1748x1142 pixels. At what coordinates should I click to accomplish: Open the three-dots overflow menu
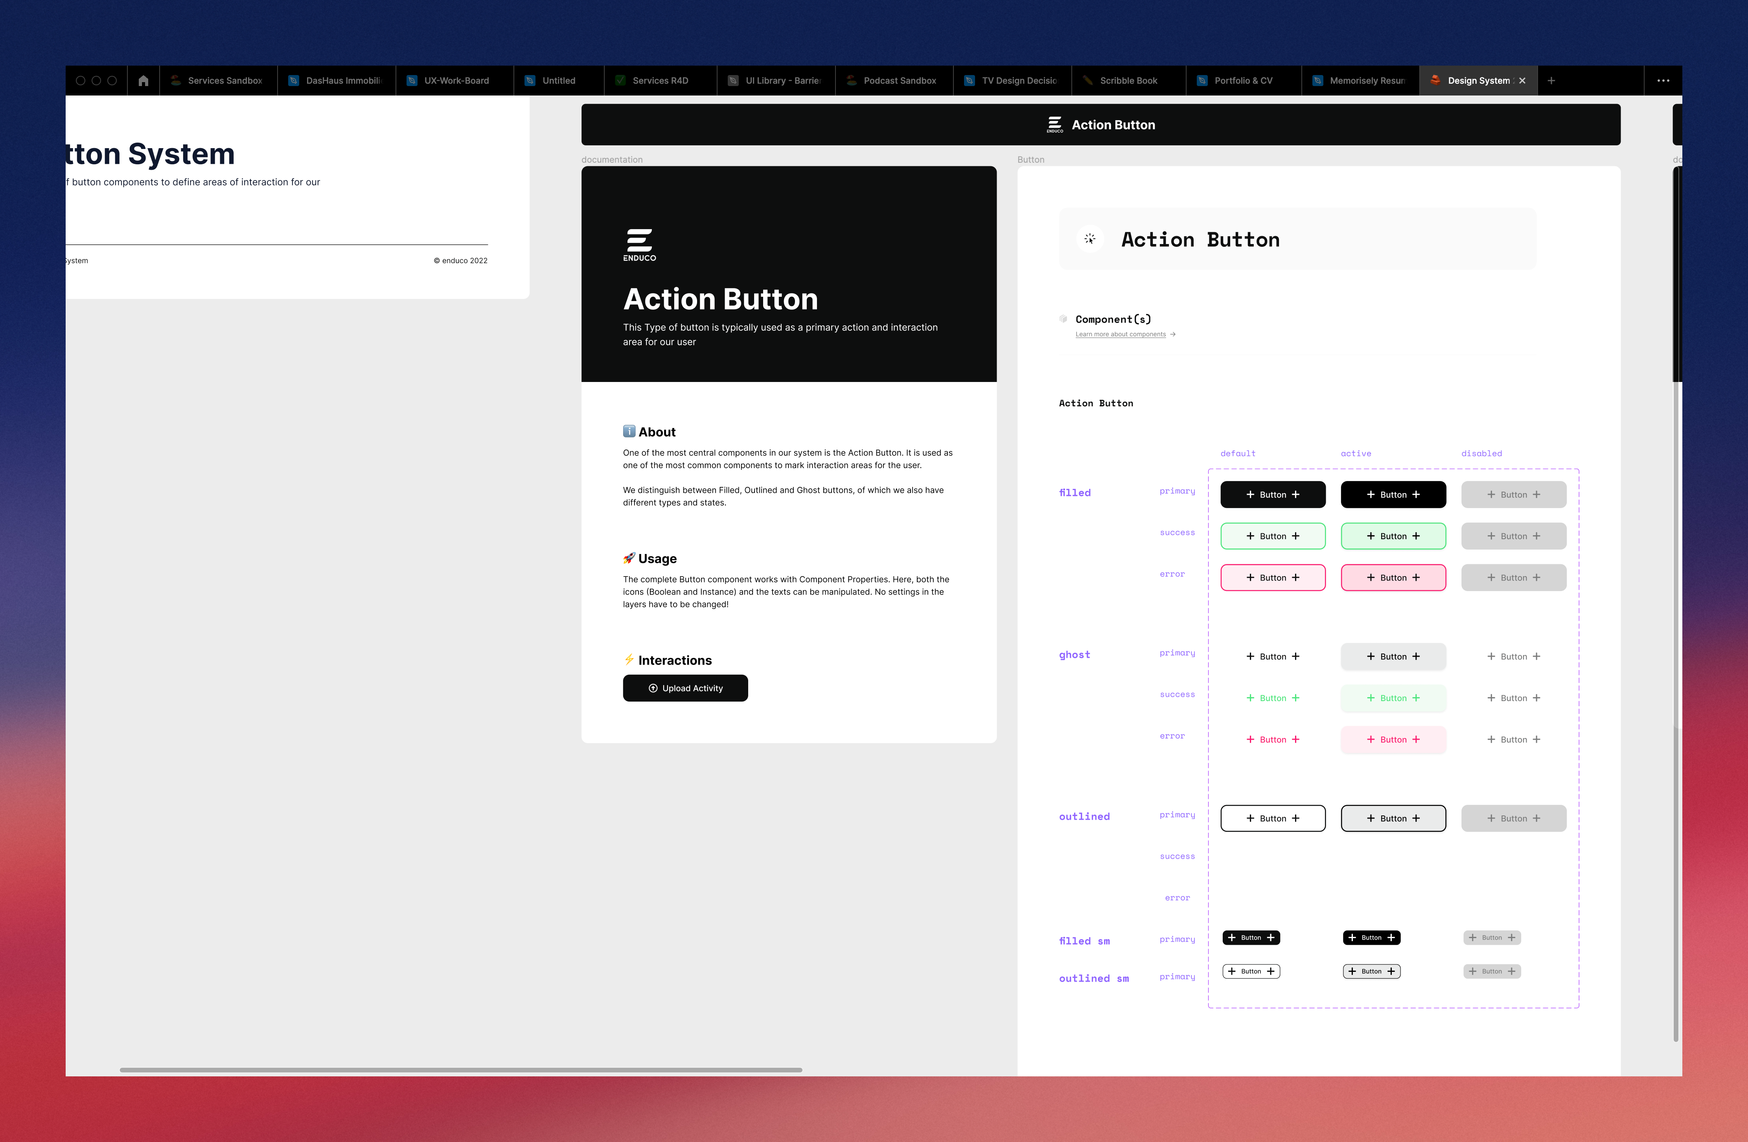1663,81
